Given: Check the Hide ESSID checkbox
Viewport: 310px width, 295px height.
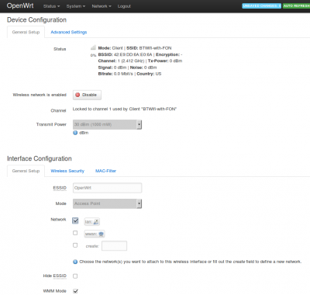Looking at the screenshot, I should 75,276.
